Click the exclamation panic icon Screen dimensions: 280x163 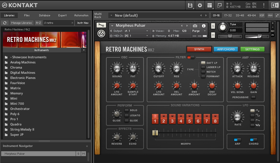pos(264,5)
